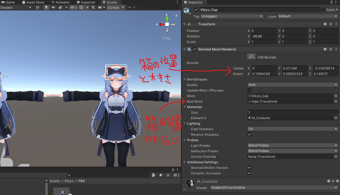This screenshot has width=340, height=195.
Task: Open the Layer Default dropdown
Action: click(x=308, y=16)
